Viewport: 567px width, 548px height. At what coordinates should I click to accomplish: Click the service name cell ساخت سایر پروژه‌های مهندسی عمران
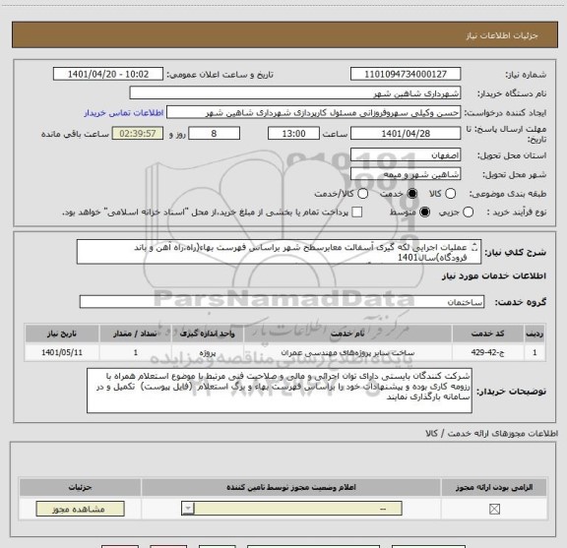pos(347,352)
